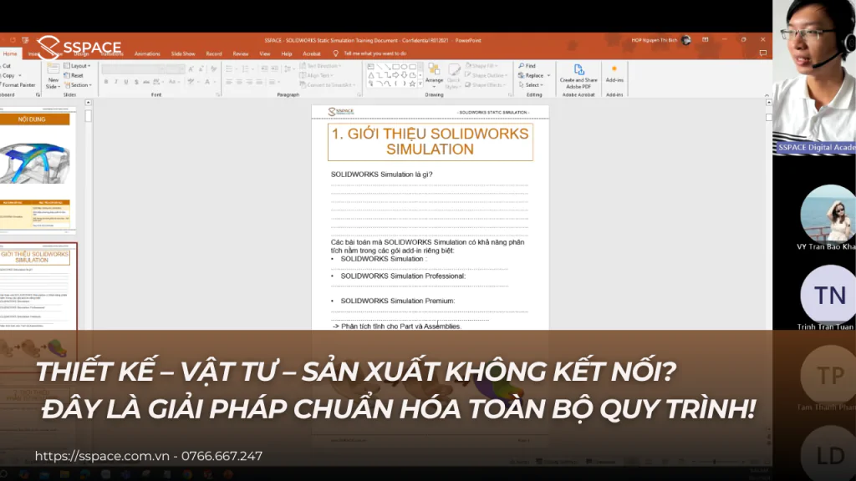This screenshot has height=481, width=856.
Task: Expand the shapes gallery More arrow
Action: point(420,84)
